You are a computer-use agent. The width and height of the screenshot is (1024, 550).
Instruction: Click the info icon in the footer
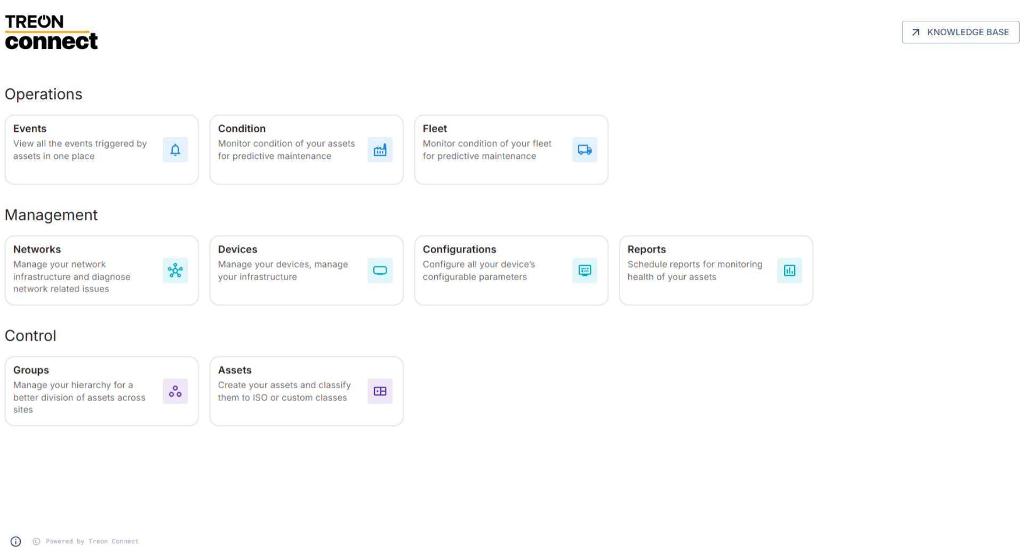click(x=16, y=541)
